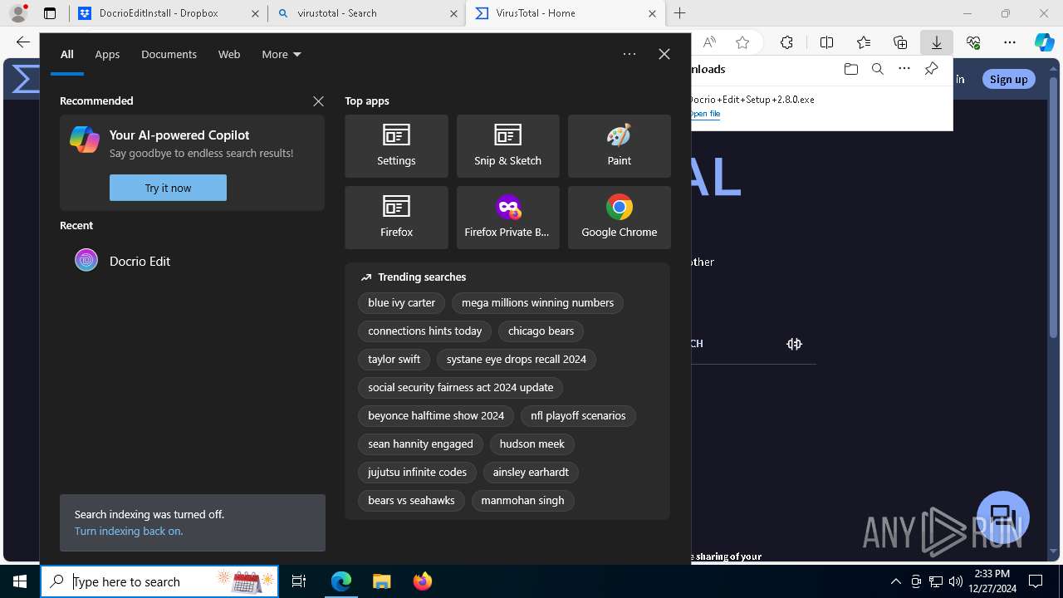
Task: Go back in Edge browser
Action: (22, 42)
